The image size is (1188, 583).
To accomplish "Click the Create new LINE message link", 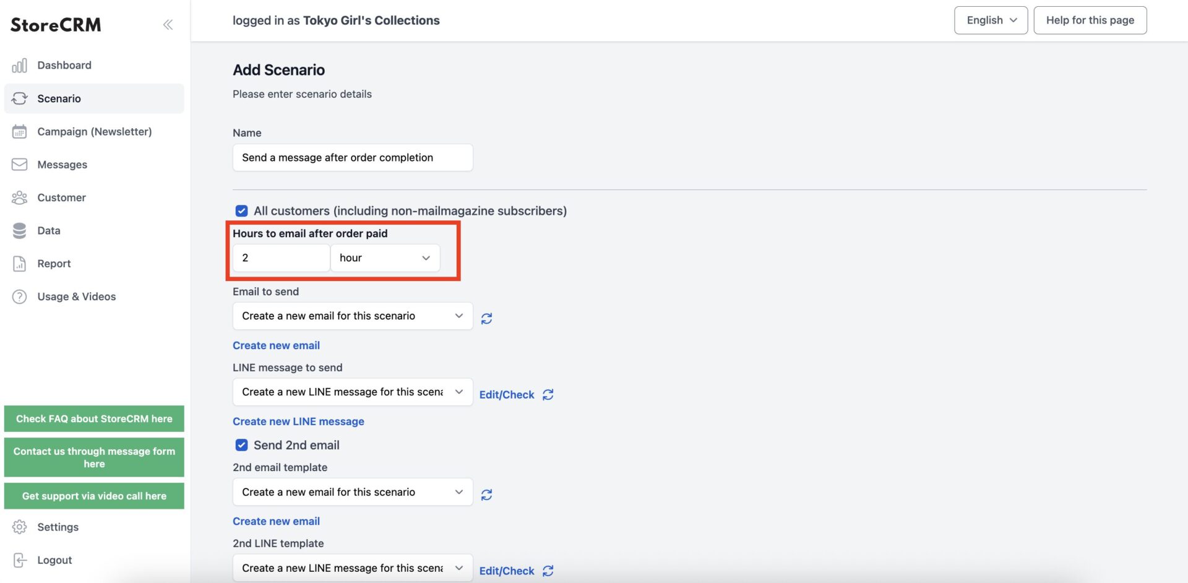I will coord(298,421).
